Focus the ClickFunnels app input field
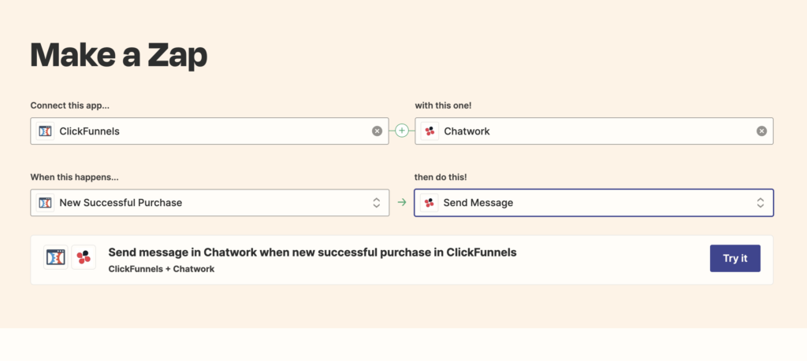807x361 pixels. [210, 131]
